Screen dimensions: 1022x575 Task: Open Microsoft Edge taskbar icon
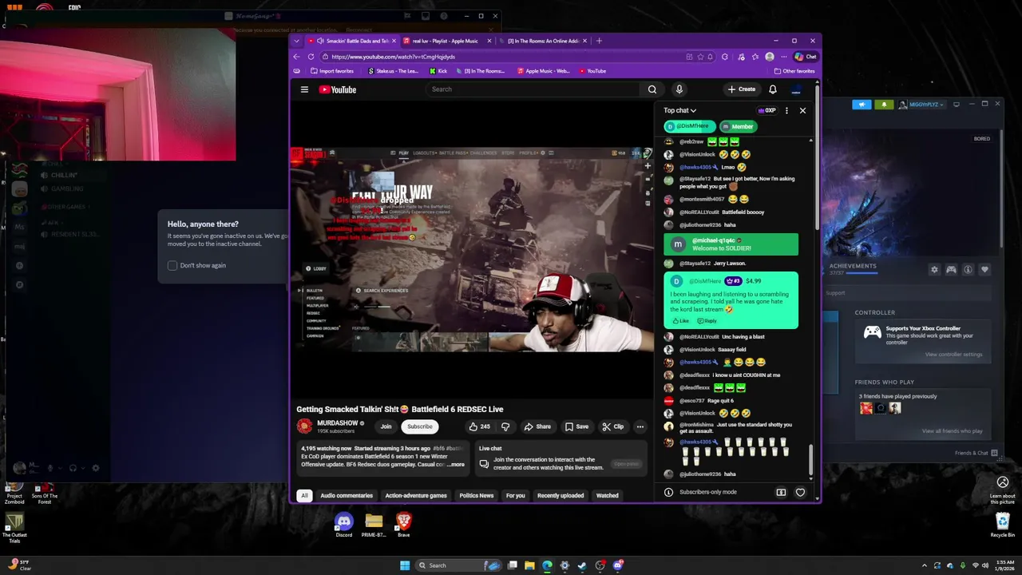click(547, 565)
